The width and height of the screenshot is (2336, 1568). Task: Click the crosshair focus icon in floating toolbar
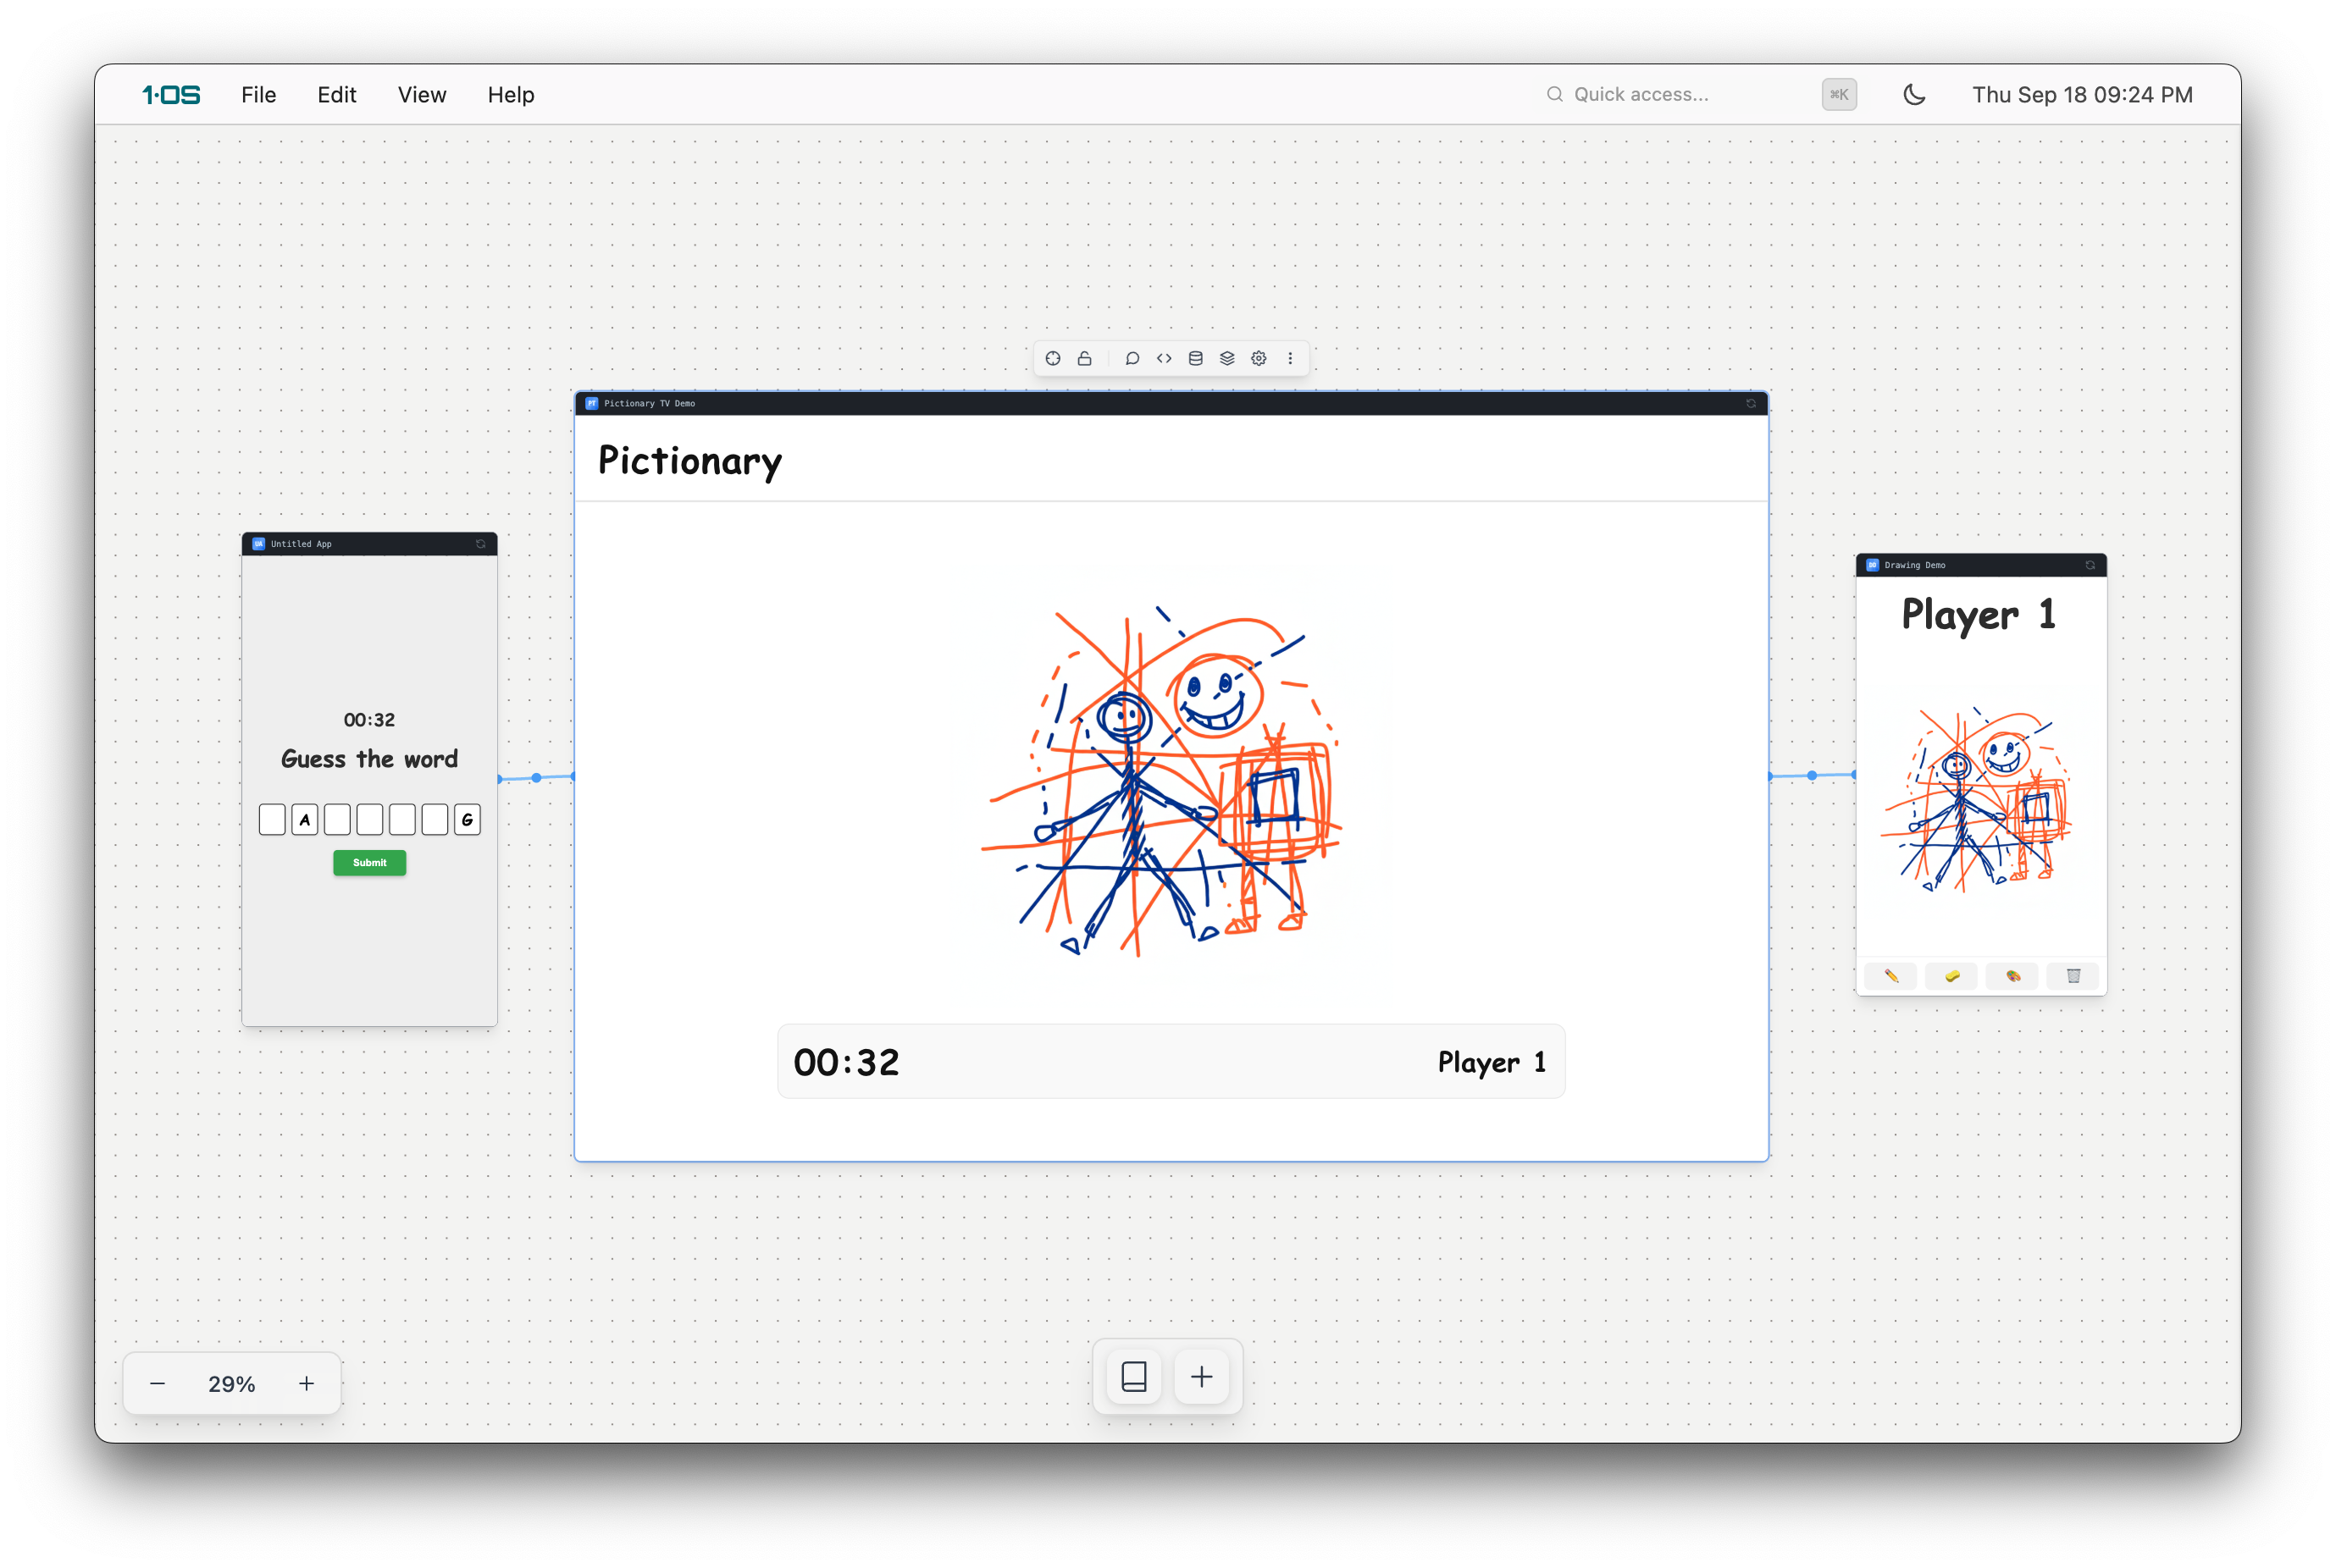tap(1053, 358)
